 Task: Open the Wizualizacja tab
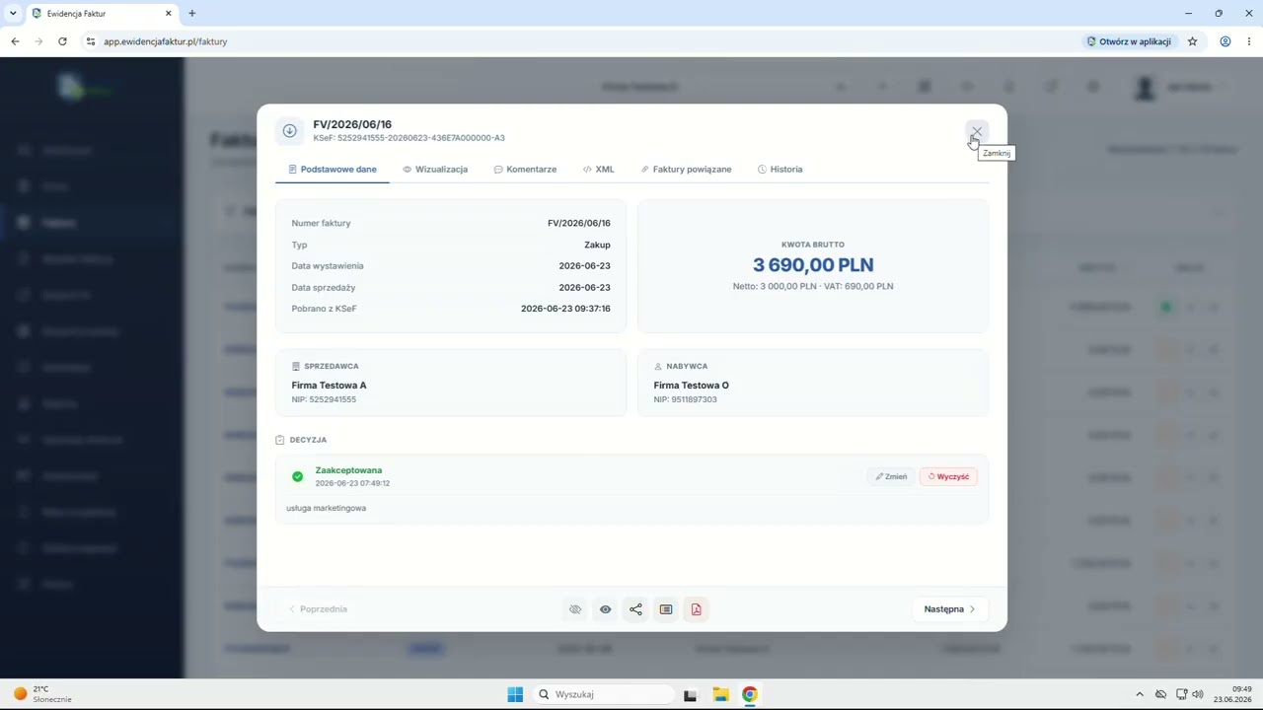(x=435, y=170)
